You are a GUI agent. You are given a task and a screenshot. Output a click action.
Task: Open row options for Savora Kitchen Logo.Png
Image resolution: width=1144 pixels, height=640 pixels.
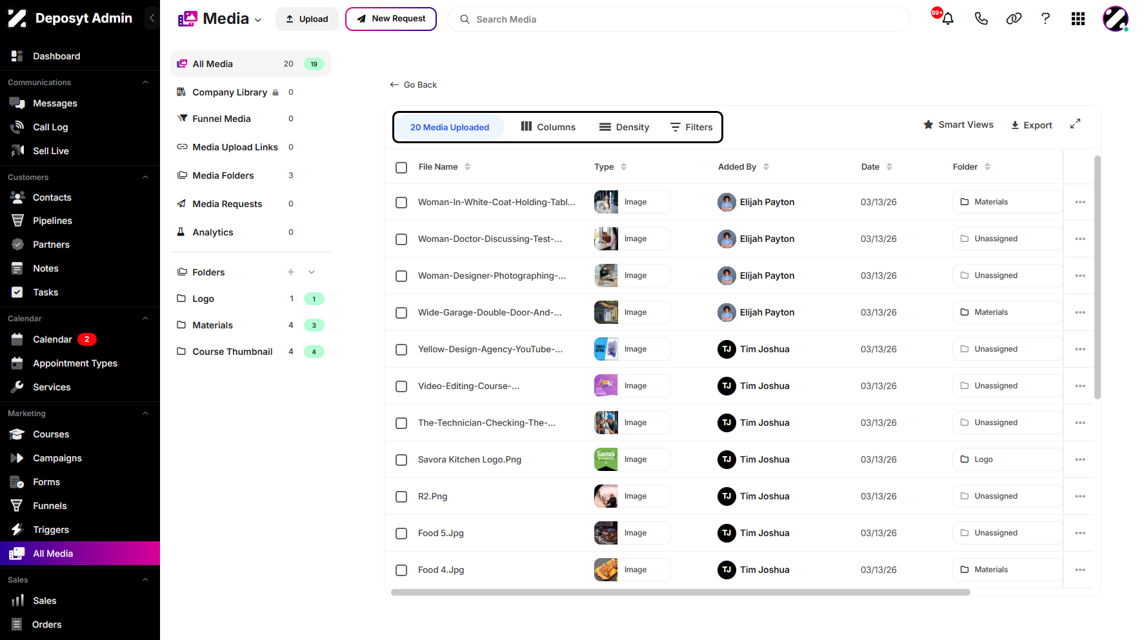[1080, 459]
